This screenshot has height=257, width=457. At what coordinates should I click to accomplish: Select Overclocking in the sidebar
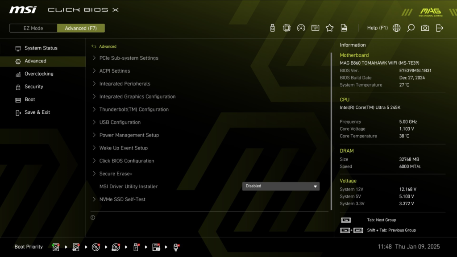pyautogui.click(x=38, y=74)
